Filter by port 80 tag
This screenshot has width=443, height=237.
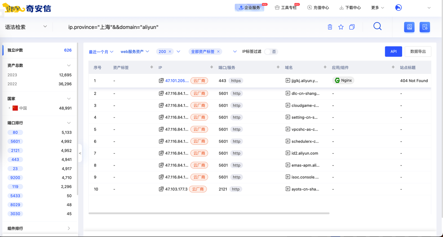pos(15,132)
